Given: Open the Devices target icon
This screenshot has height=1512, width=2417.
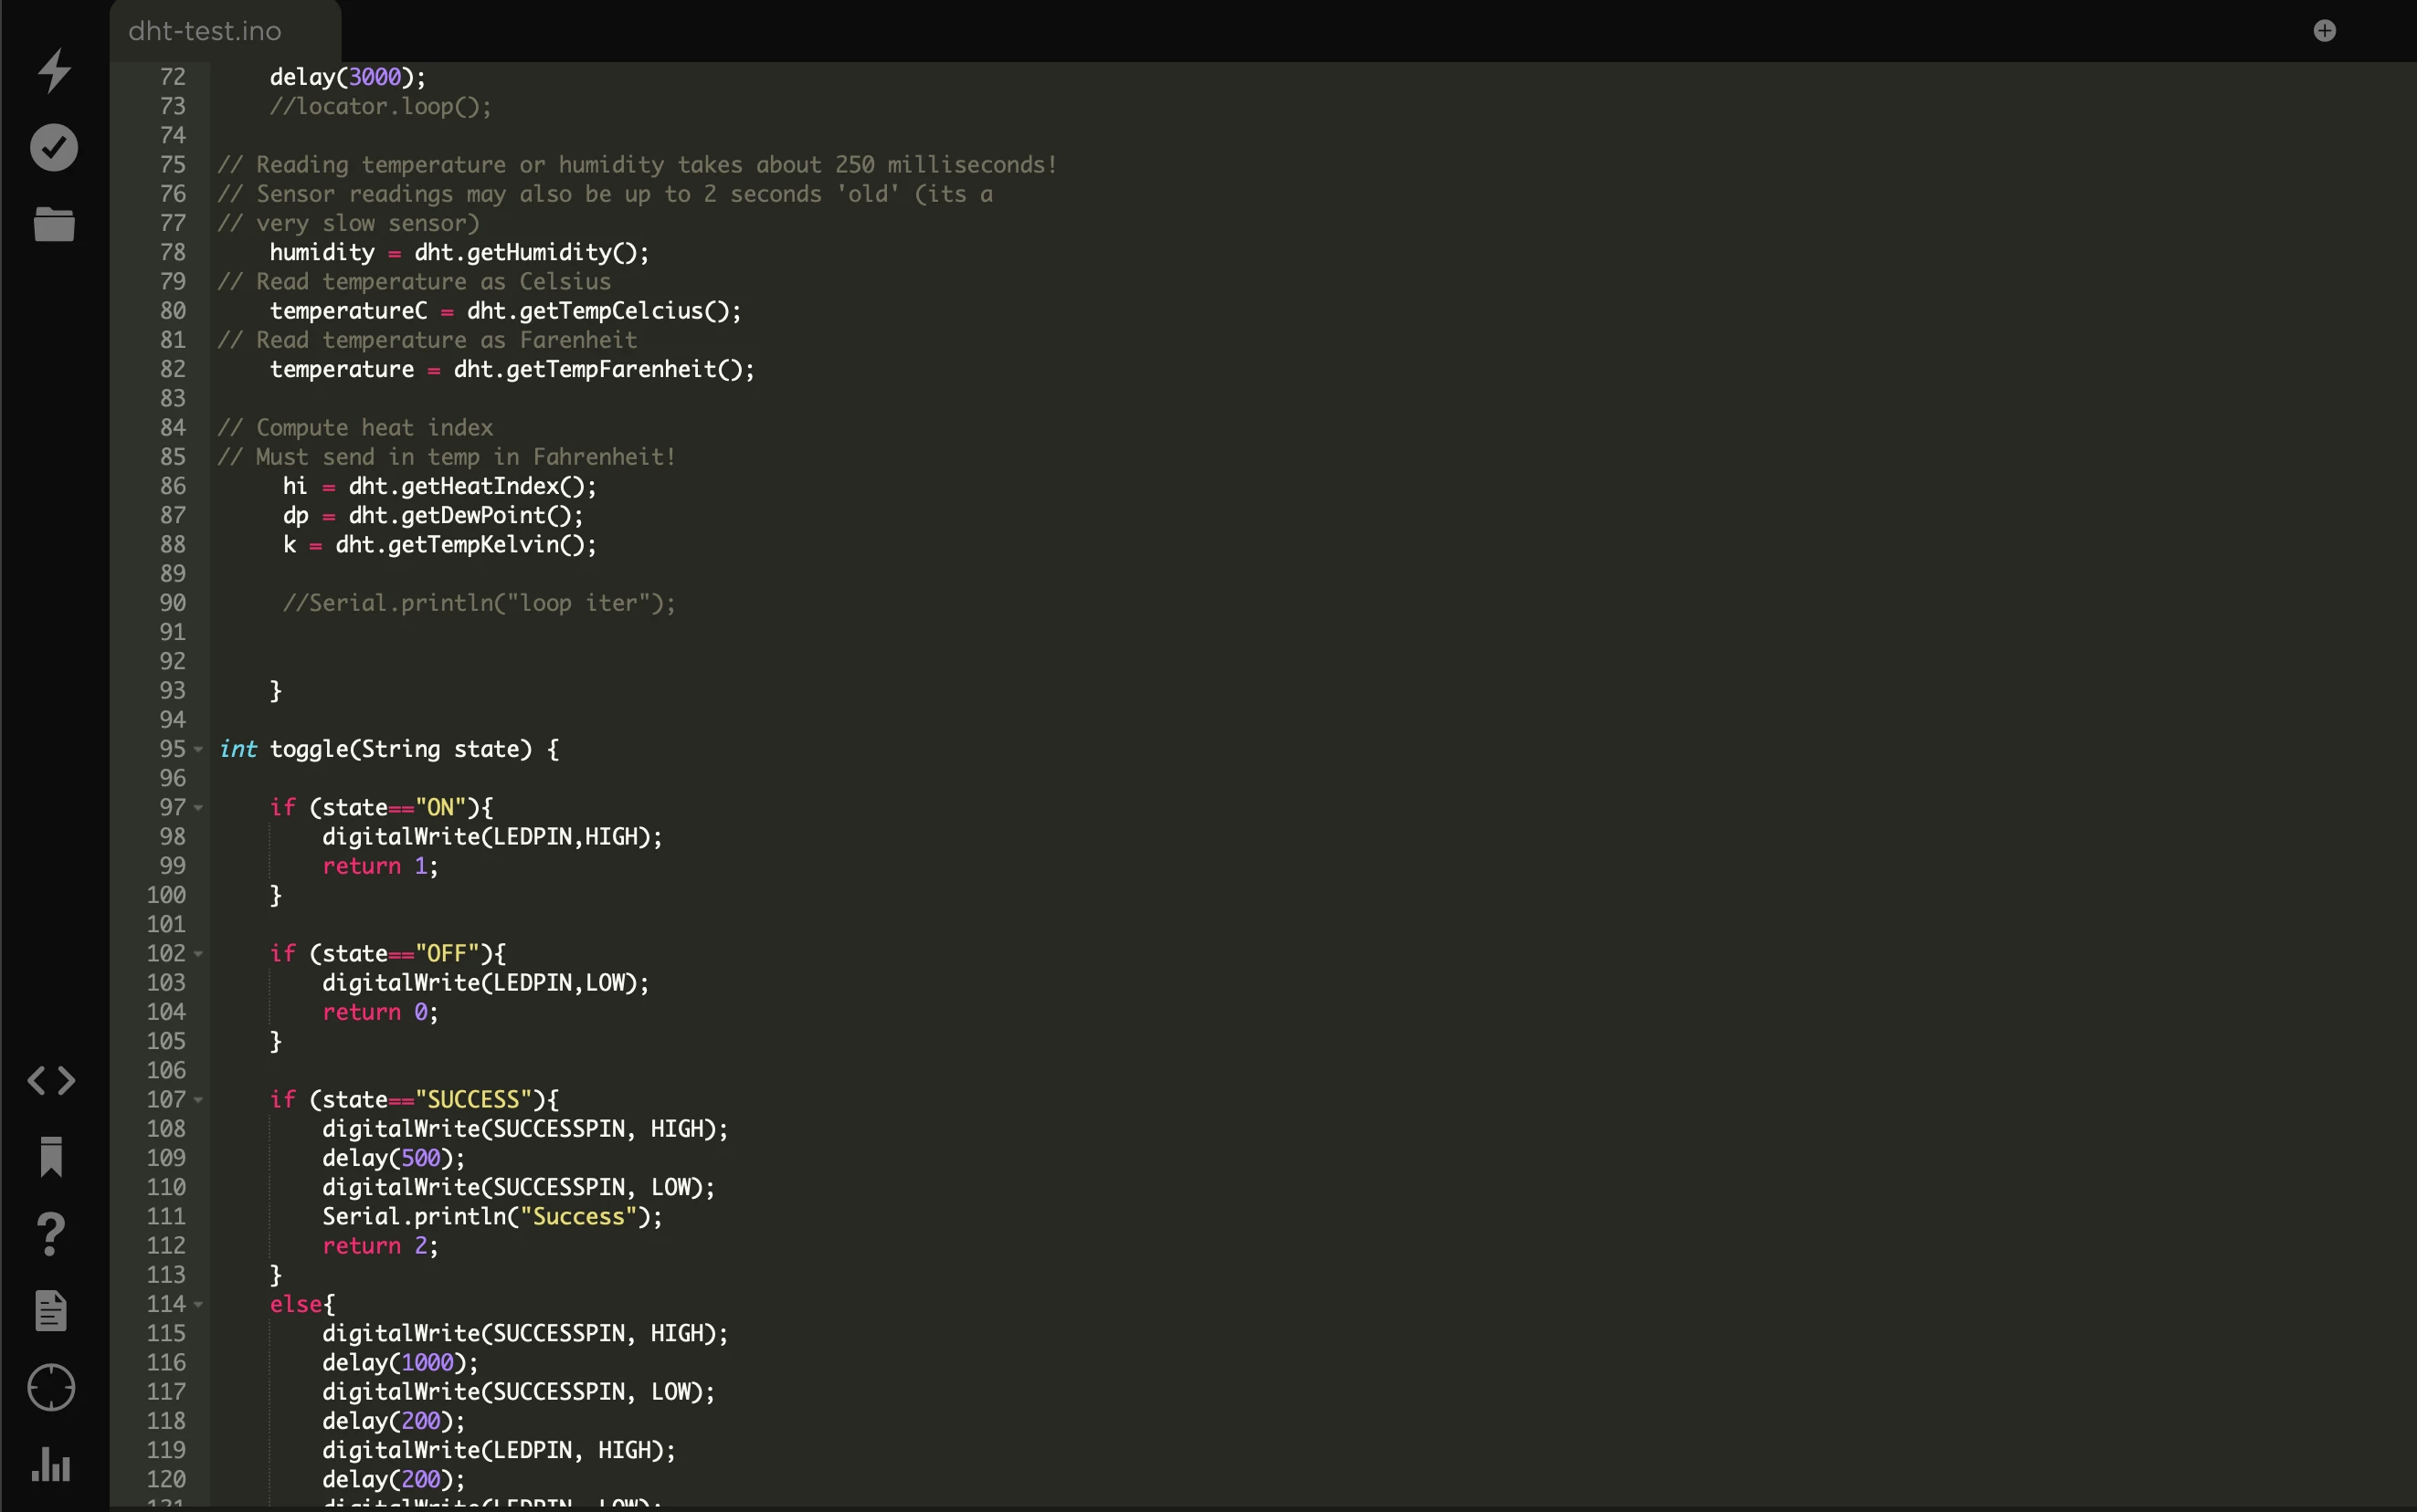Looking at the screenshot, I should [x=51, y=1387].
